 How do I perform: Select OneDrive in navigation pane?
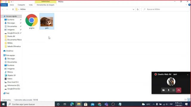coord(10,51)
